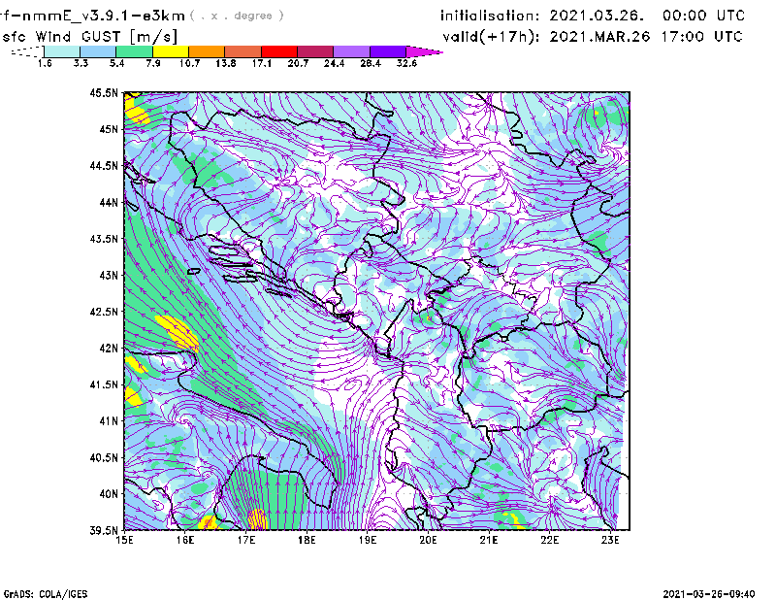776x600 pixels.
Task: Click the yellow swatch in the gust legend
Action: (x=170, y=50)
